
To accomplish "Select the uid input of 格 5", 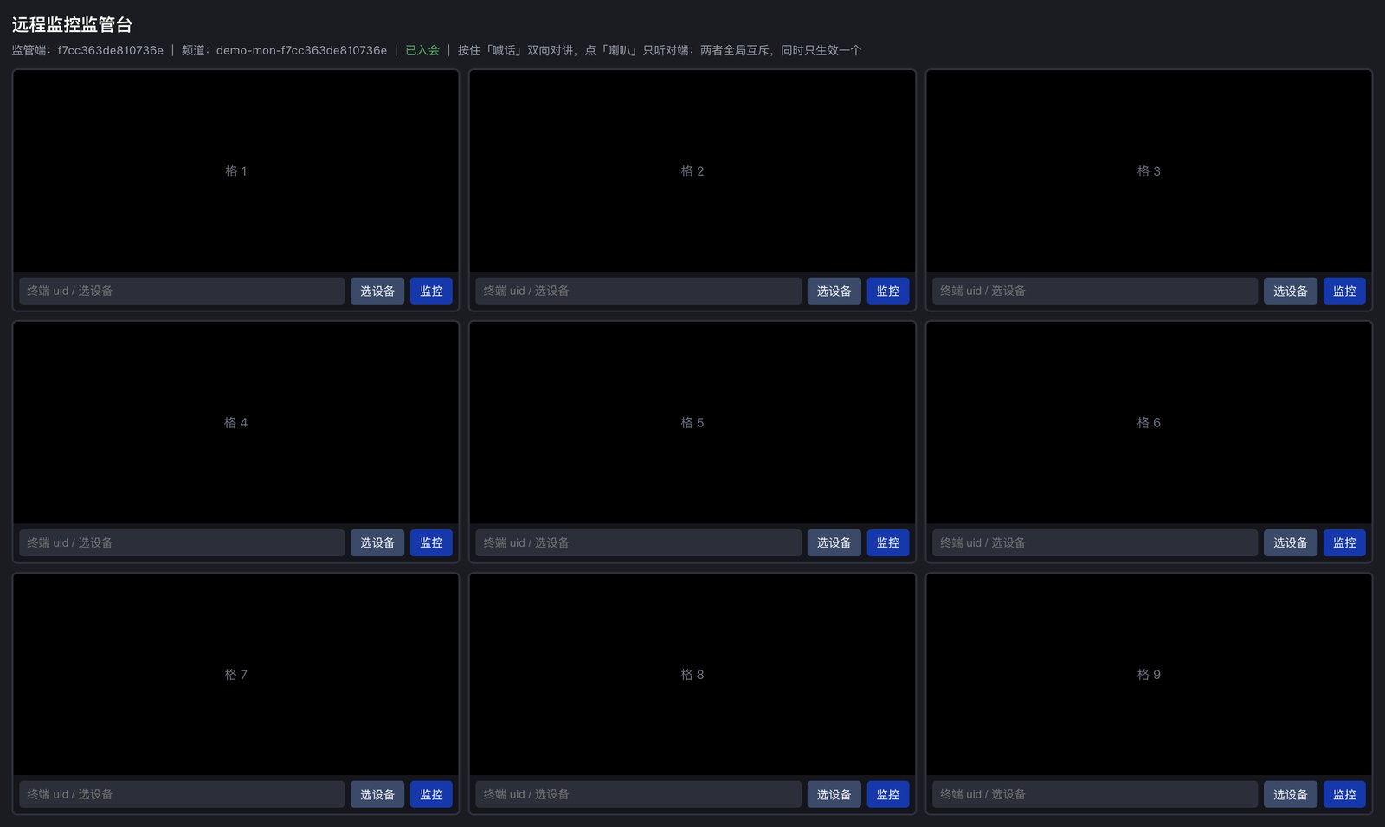I will (638, 542).
